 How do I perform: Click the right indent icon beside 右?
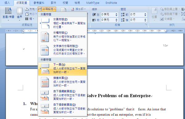(94, 20)
